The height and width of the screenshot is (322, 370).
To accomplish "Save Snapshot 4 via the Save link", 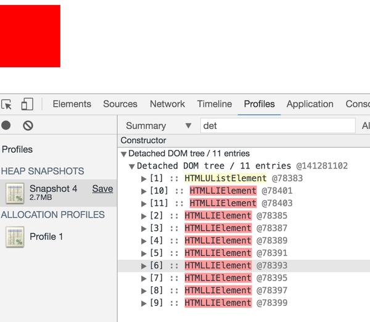I will pyautogui.click(x=102, y=189).
